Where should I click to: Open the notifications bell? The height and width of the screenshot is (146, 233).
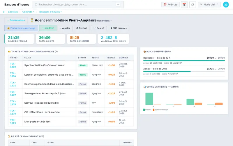[x=193, y=5]
